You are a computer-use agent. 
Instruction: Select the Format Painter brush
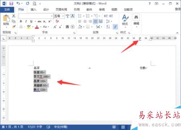(x=14, y=27)
